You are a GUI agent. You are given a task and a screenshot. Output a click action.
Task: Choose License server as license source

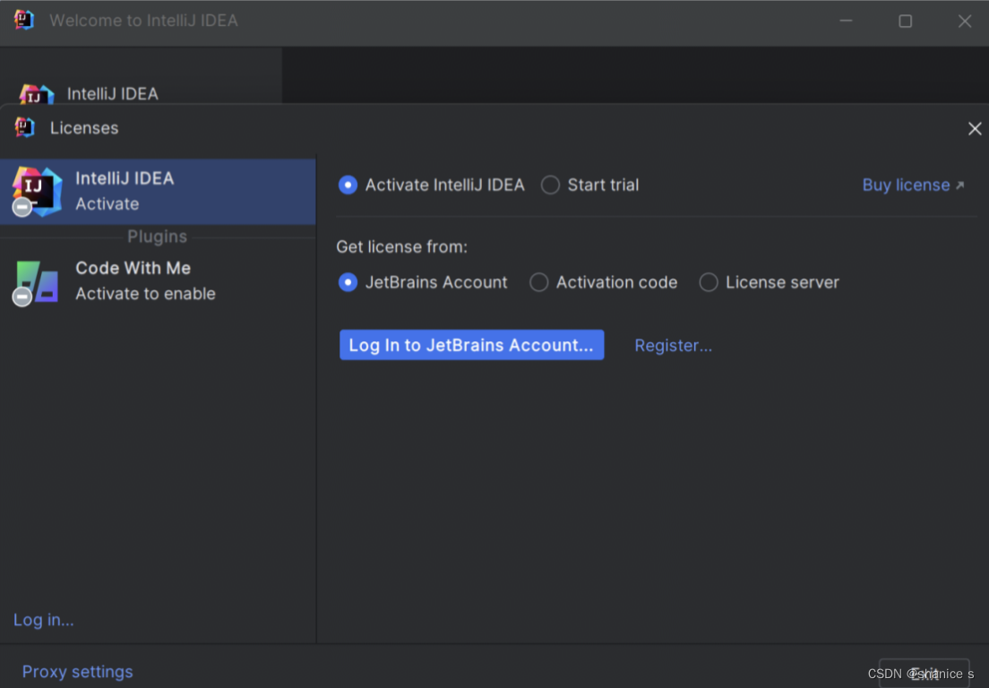coord(709,282)
